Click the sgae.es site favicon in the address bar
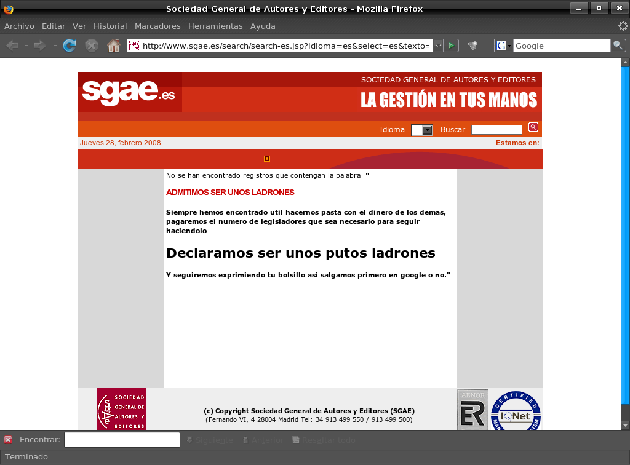This screenshot has height=465, width=630. pyautogui.click(x=134, y=46)
